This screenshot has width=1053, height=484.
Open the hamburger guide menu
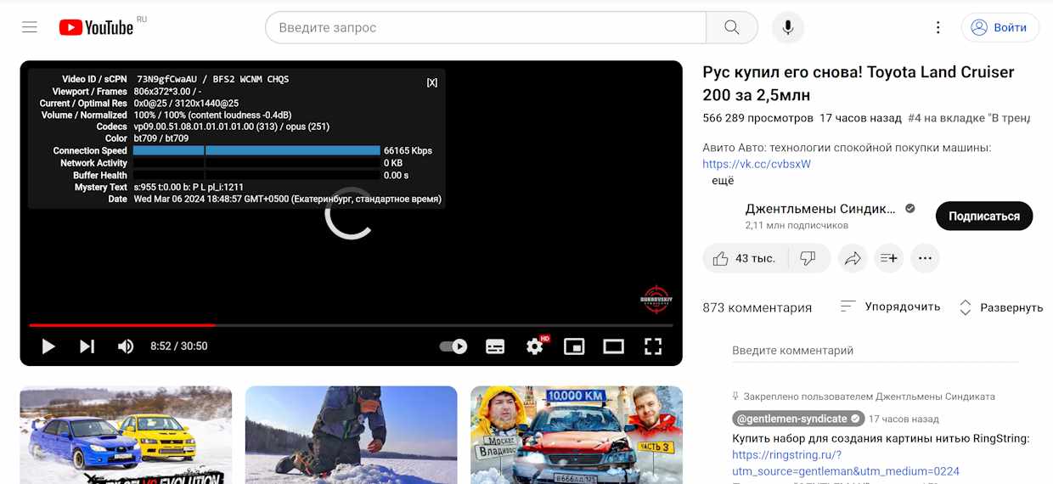30,27
